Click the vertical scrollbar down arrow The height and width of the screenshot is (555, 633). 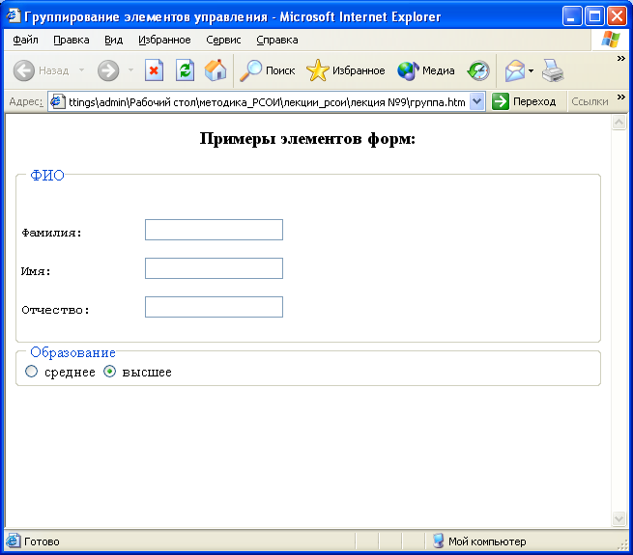click(x=619, y=519)
